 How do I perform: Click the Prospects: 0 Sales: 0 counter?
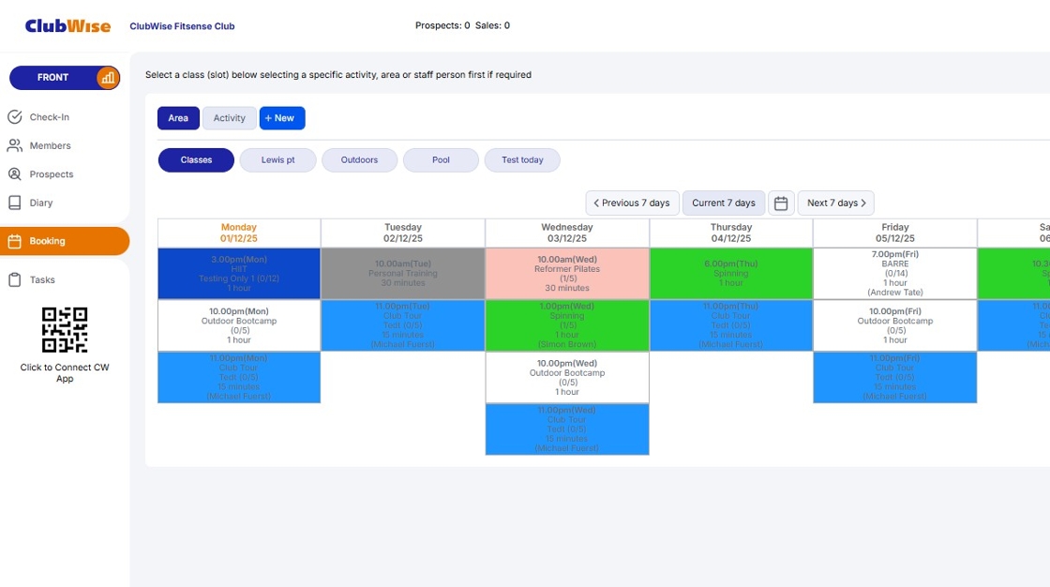[x=463, y=25]
